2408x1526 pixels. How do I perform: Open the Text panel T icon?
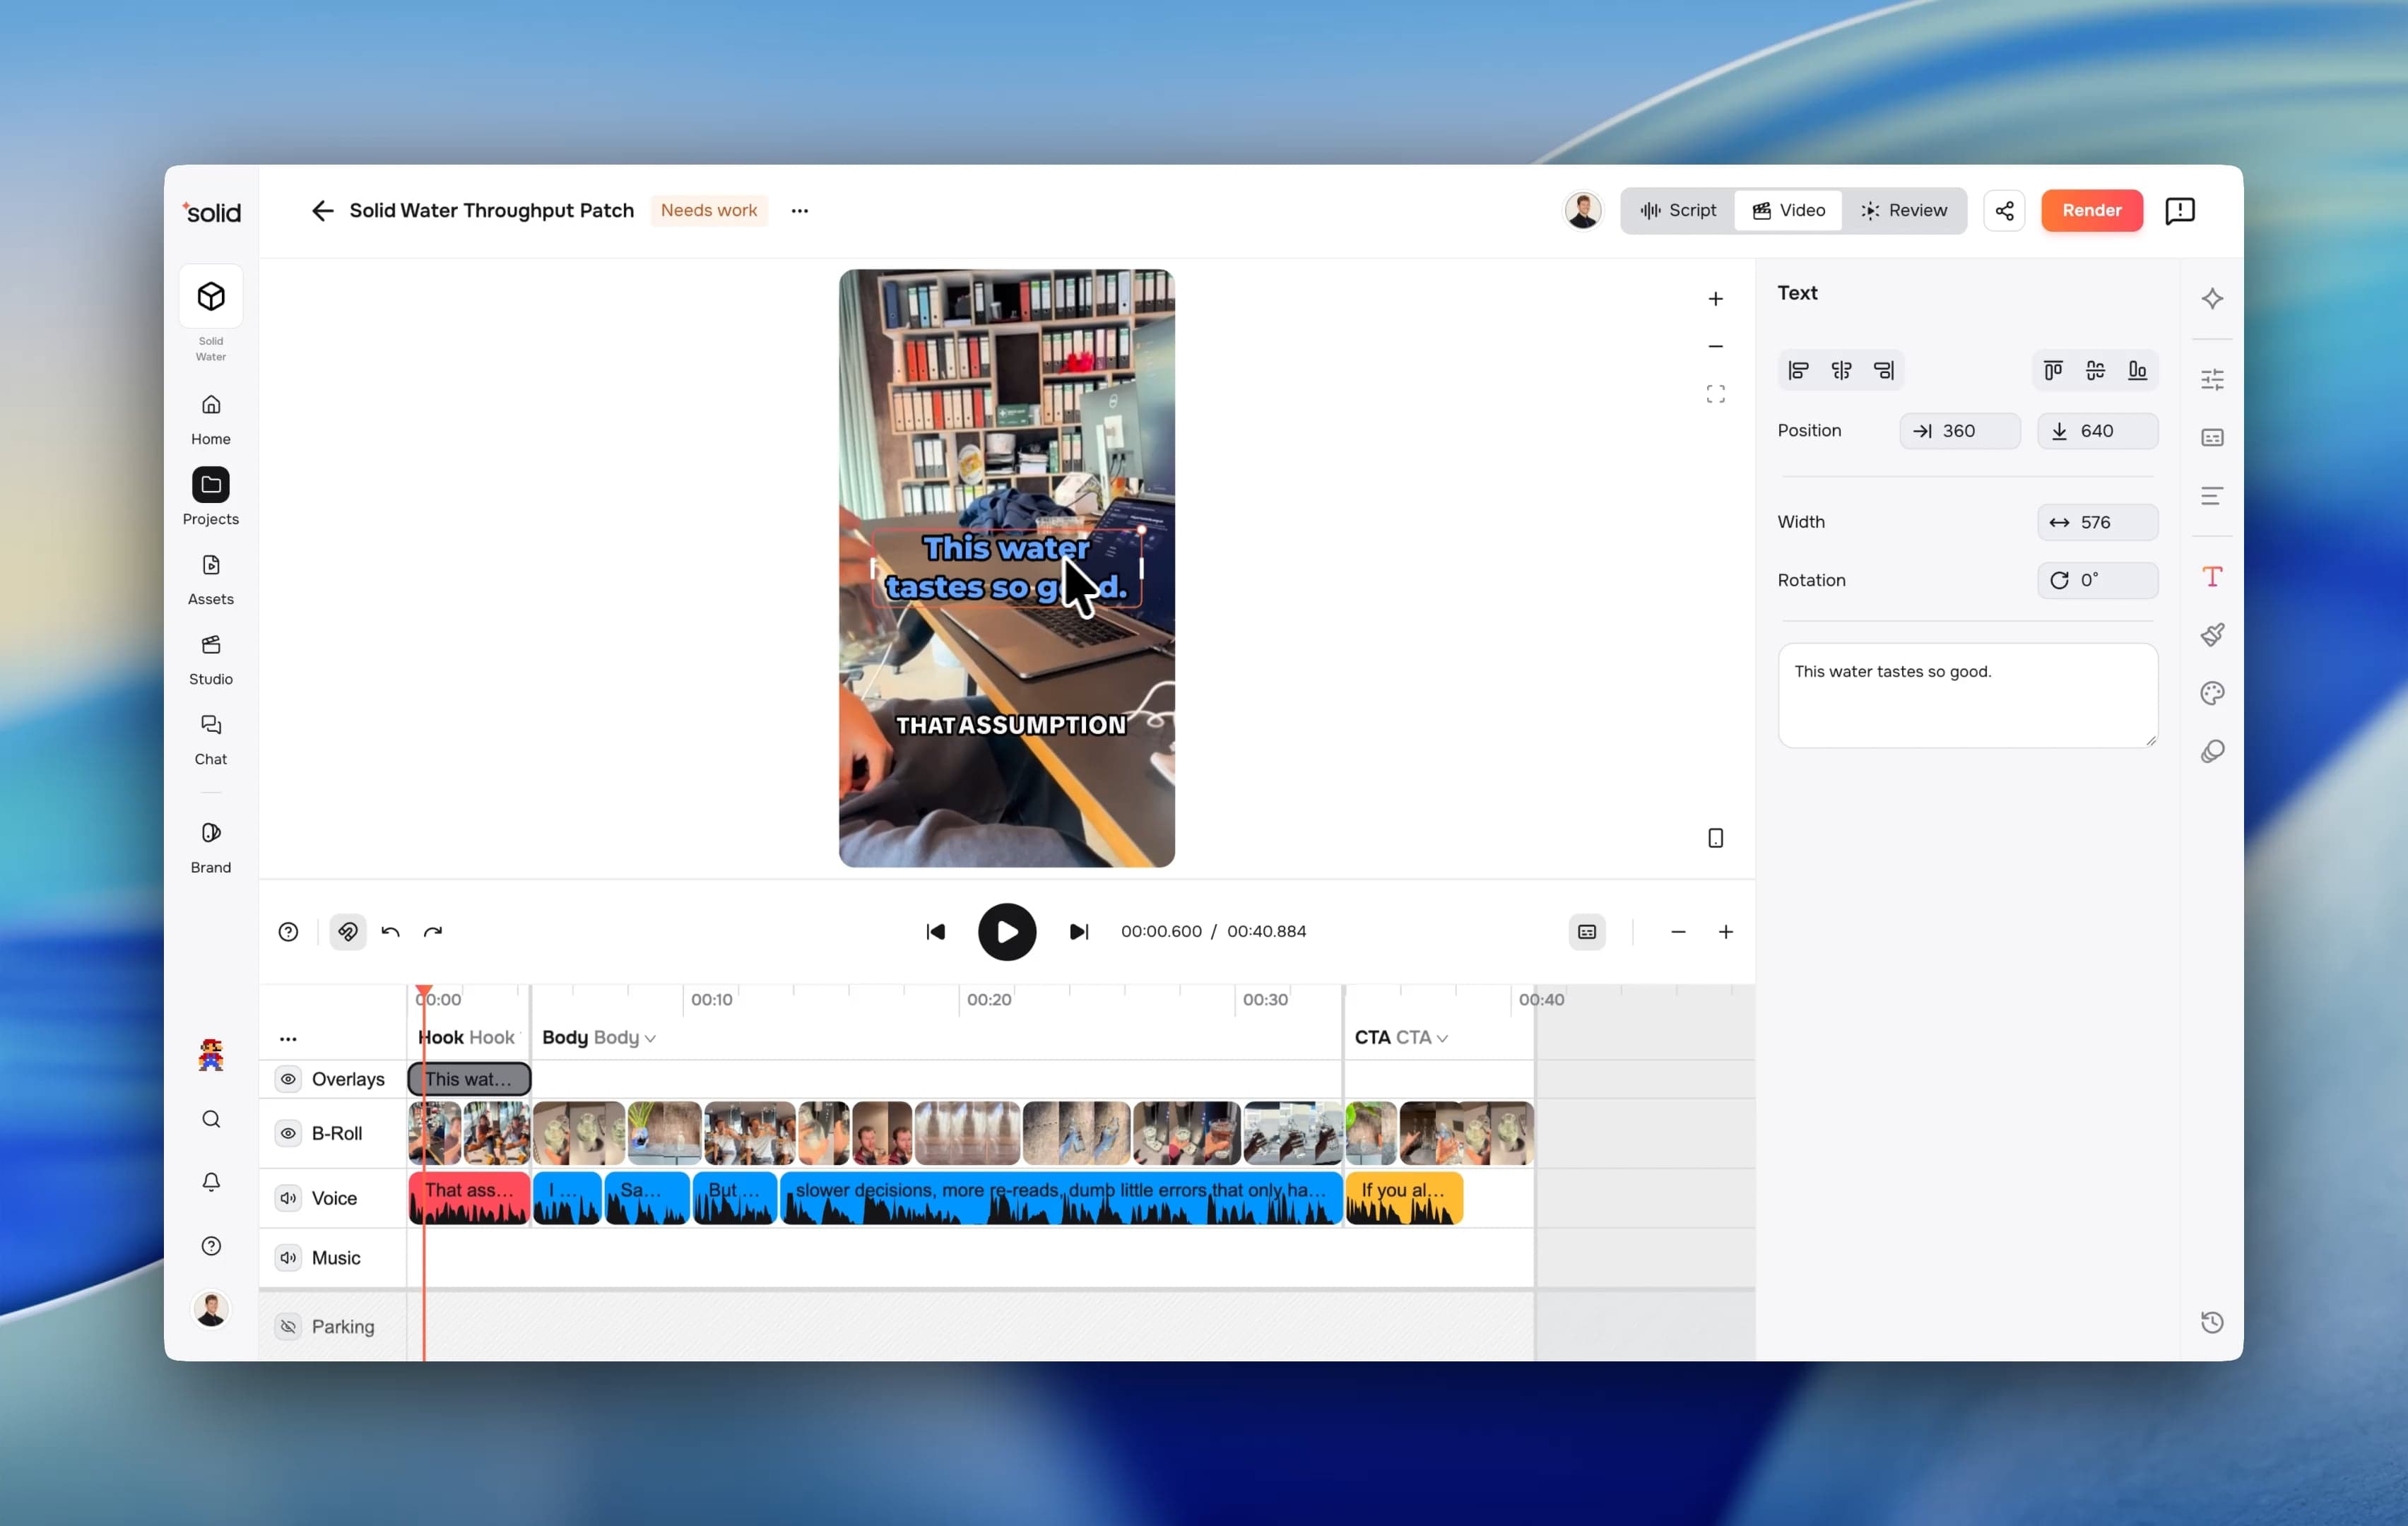pyautogui.click(x=2213, y=576)
